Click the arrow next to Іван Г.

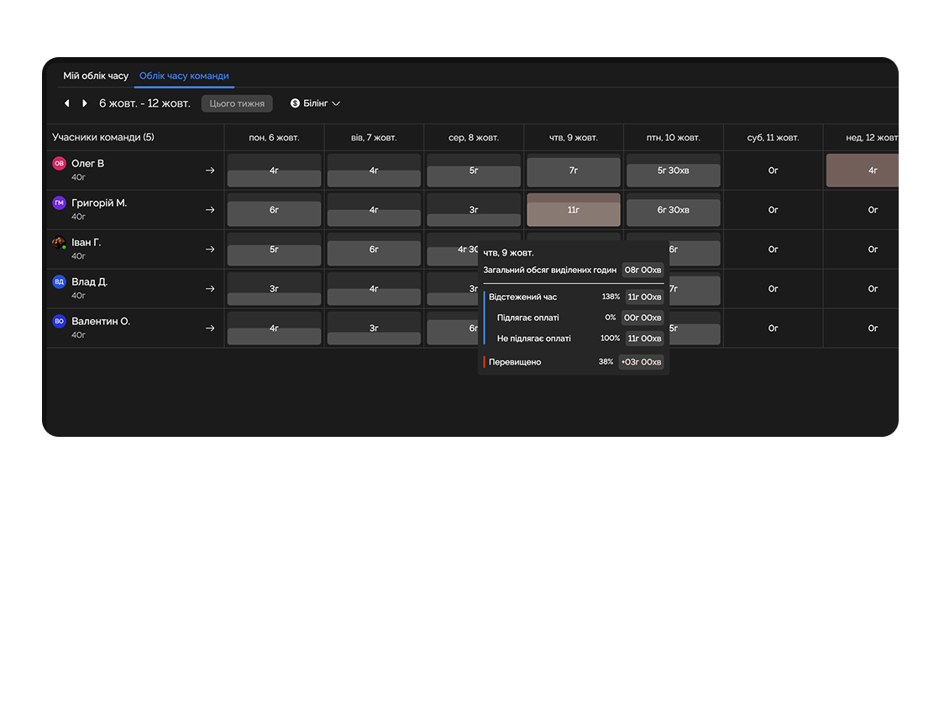(x=210, y=250)
